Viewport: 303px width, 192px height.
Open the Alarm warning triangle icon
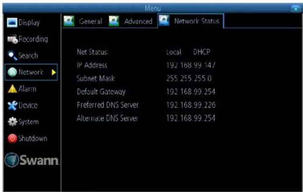point(12,89)
